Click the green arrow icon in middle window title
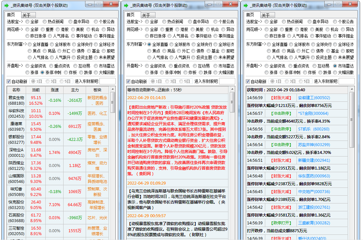 [126, 5]
